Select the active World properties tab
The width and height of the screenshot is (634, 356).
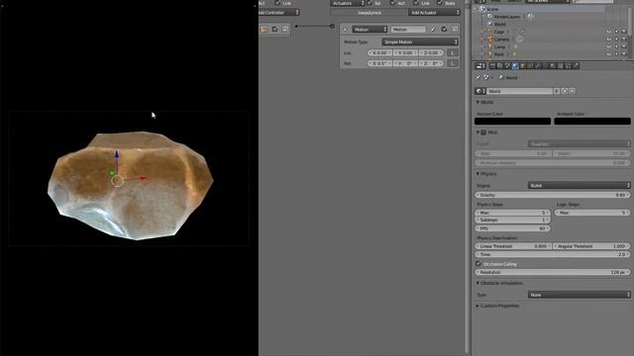(515, 66)
